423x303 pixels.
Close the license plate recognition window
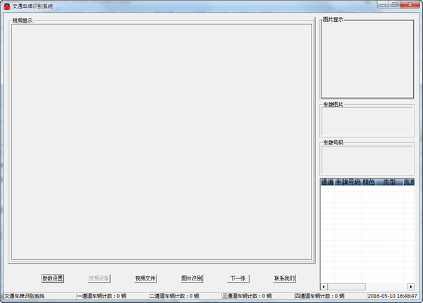410,4
